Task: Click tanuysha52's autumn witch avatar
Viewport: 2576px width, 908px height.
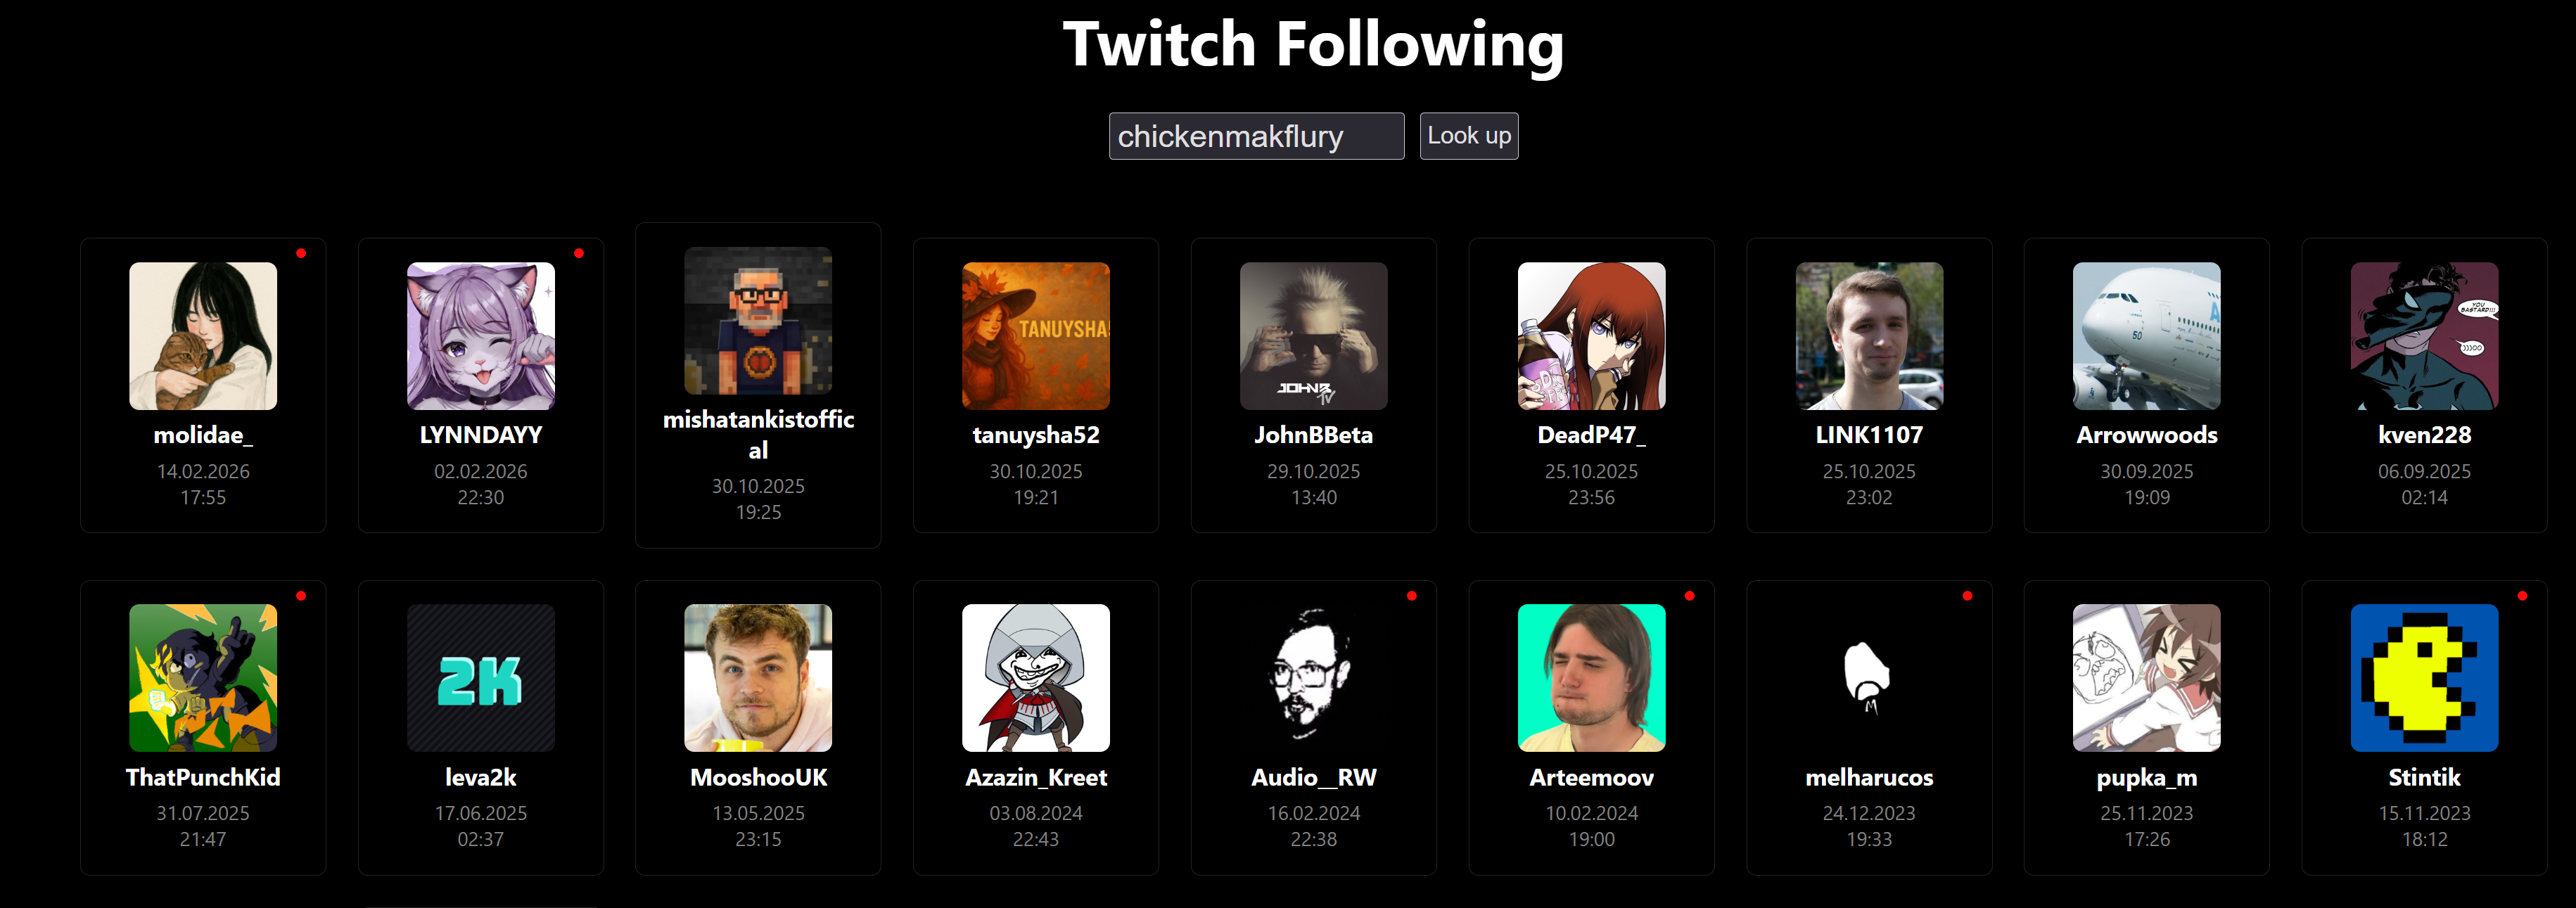Action: (x=1036, y=336)
